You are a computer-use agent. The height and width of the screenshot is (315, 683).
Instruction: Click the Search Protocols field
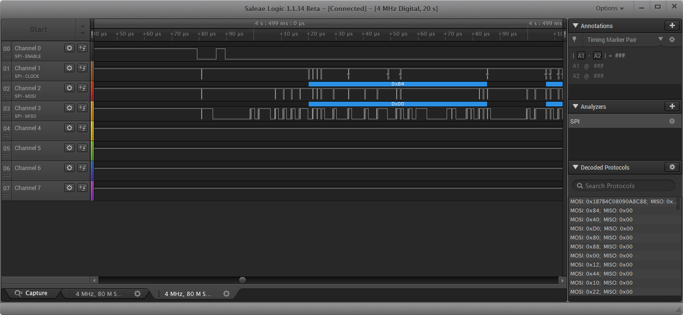tap(624, 186)
